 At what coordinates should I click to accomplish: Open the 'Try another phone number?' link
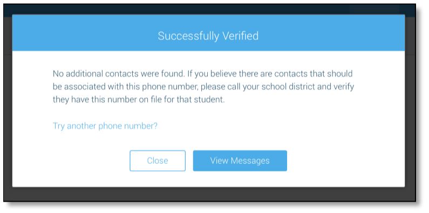tap(105, 126)
